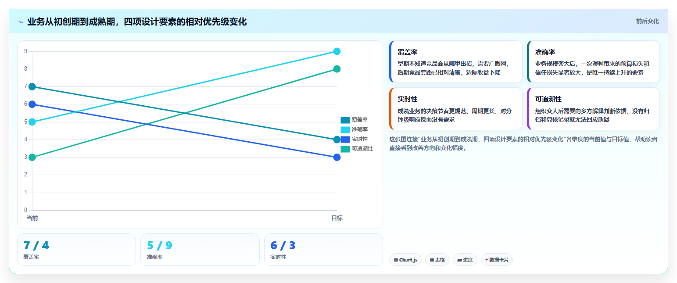Toggle the 准确率 legend color box
The height and width of the screenshot is (283, 677).
click(x=345, y=129)
